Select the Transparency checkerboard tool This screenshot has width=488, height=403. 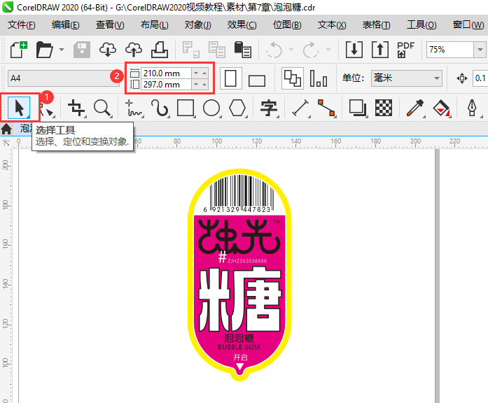[x=384, y=108]
